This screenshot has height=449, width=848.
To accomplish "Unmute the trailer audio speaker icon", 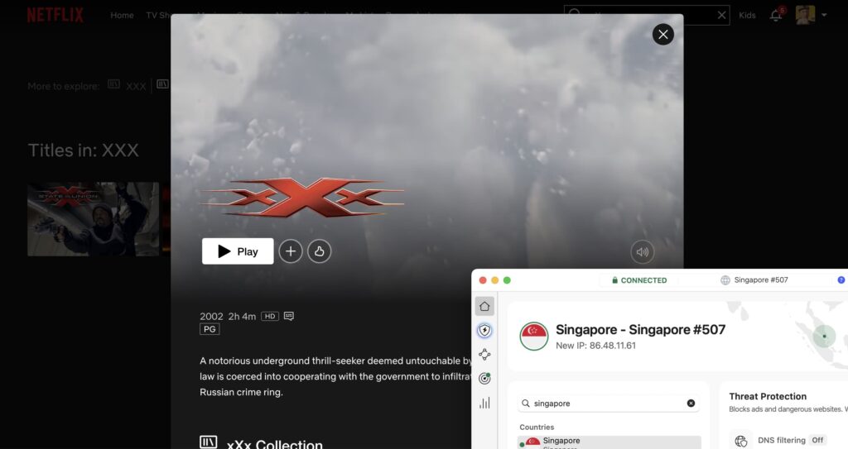I will [x=642, y=251].
